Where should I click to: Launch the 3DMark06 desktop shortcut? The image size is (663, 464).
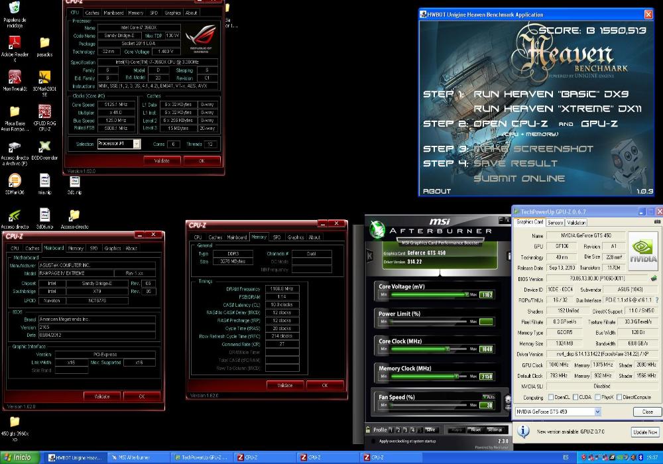[15, 184]
